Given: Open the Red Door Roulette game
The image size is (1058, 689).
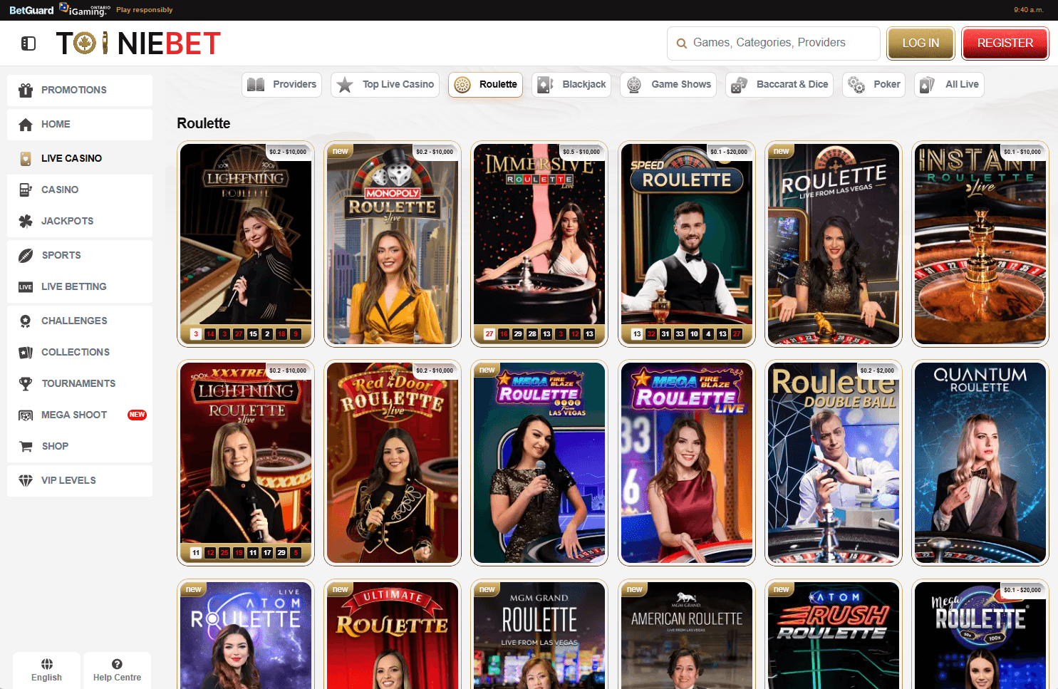Looking at the screenshot, I should [x=393, y=462].
